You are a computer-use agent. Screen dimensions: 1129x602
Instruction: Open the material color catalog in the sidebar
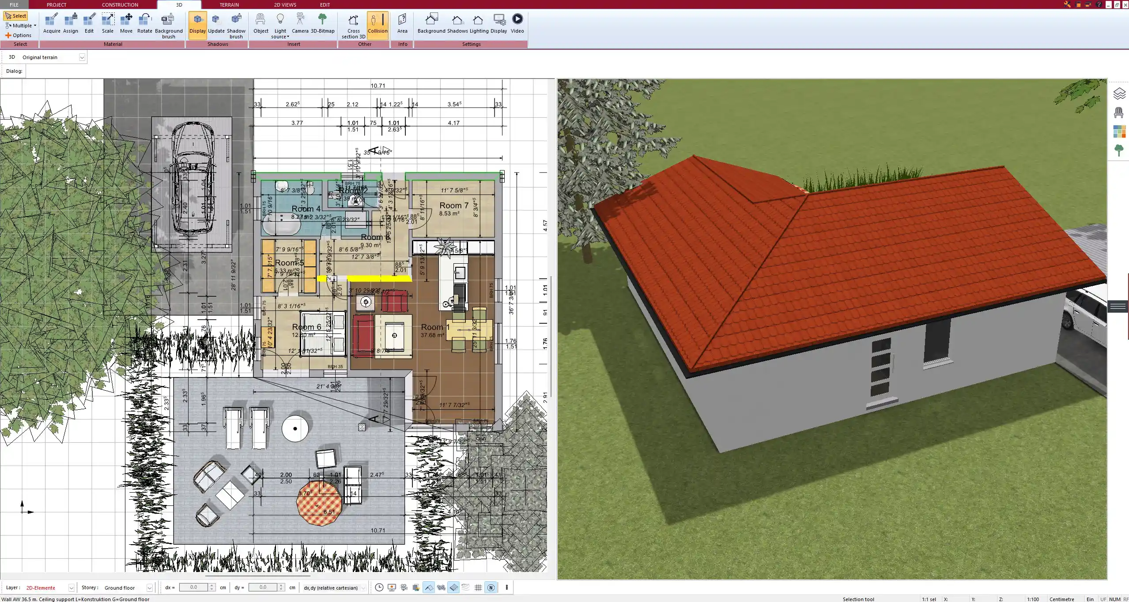(1120, 131)
